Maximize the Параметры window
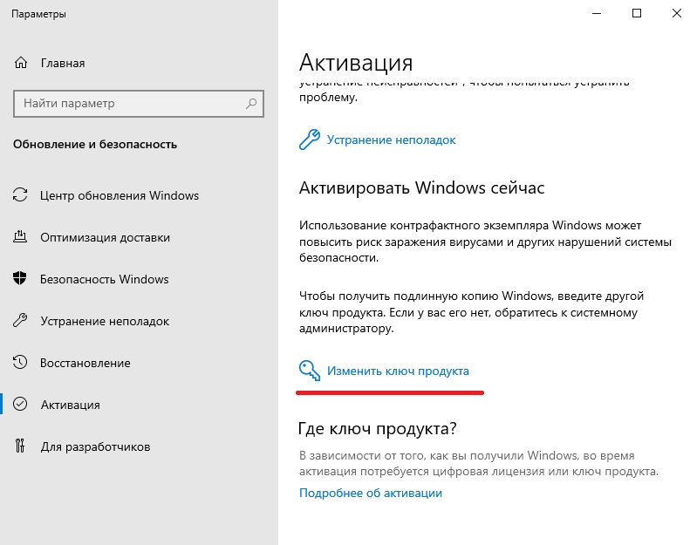690x545 pixels. point(637,13)
